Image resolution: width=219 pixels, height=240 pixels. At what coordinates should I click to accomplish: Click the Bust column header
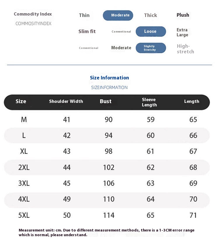pyautogui.click(x=106, y=101)
